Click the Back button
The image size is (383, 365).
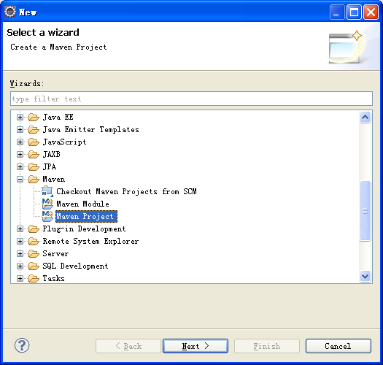128,346
